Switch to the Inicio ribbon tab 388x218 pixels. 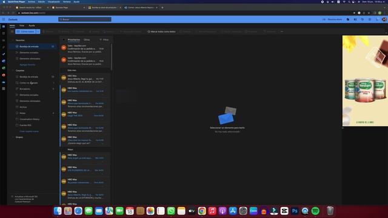coord(12,25)
